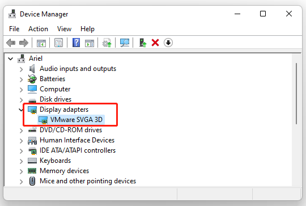Click the Memory devices chip icon
306x206 pixels.
32,171
